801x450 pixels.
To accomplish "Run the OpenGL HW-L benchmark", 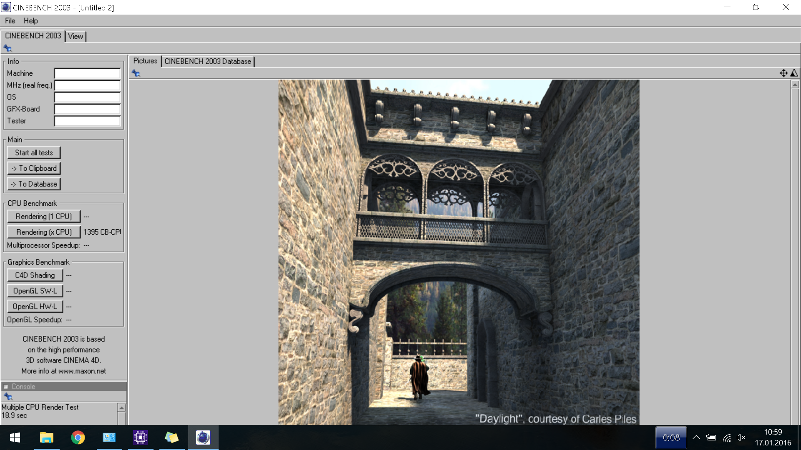I will point(35,306).
